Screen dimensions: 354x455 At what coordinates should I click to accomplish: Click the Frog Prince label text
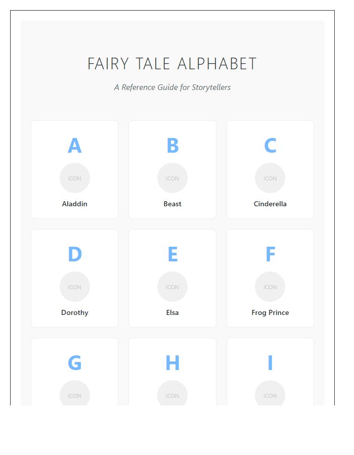[x=270, y=312]
